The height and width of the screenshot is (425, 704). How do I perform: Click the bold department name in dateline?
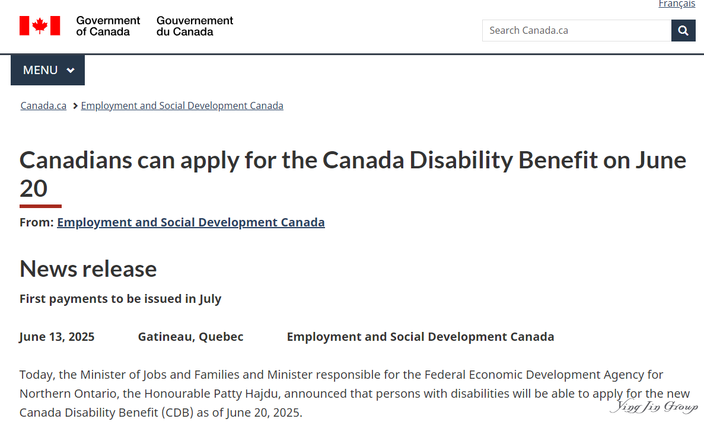point(420,337)
